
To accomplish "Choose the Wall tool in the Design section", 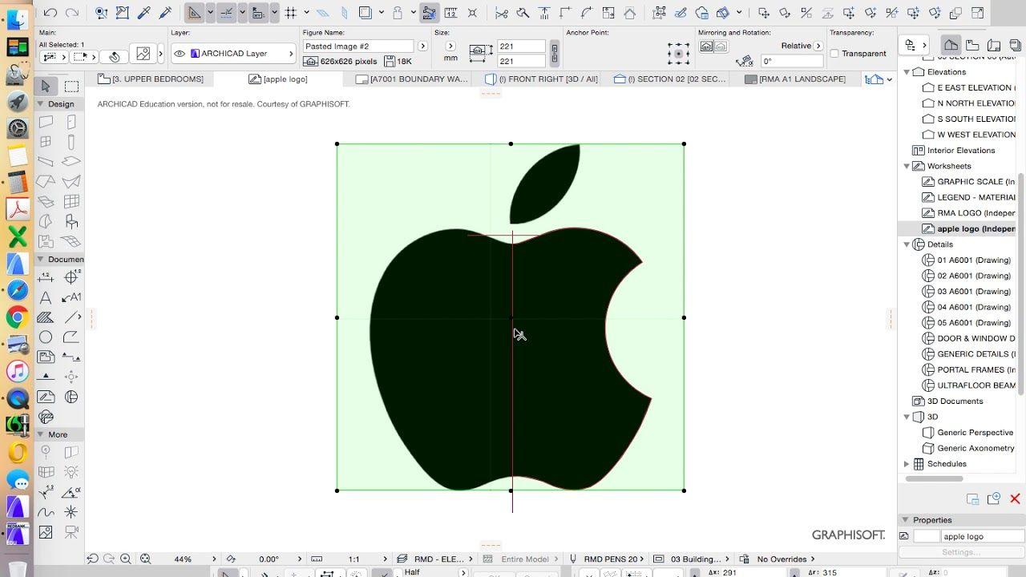I will pyautogui.click(x=46, y=122).
